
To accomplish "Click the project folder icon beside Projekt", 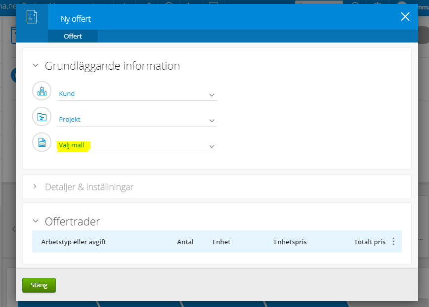I will coord(42,117).
